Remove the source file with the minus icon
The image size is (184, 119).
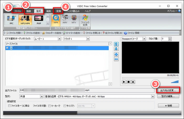[116, 59]
